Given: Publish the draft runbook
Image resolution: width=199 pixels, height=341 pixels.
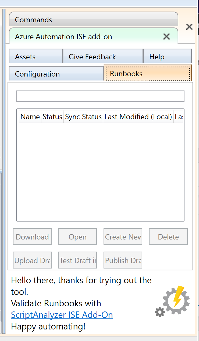Looking at the screenshot, I should 123,260.
